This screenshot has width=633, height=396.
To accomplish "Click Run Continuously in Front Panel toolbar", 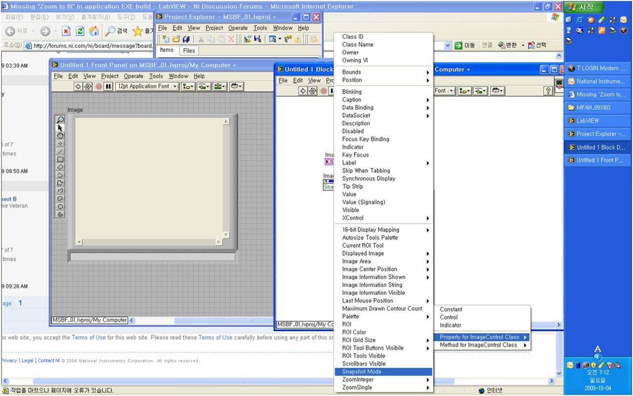I will 88,87.
